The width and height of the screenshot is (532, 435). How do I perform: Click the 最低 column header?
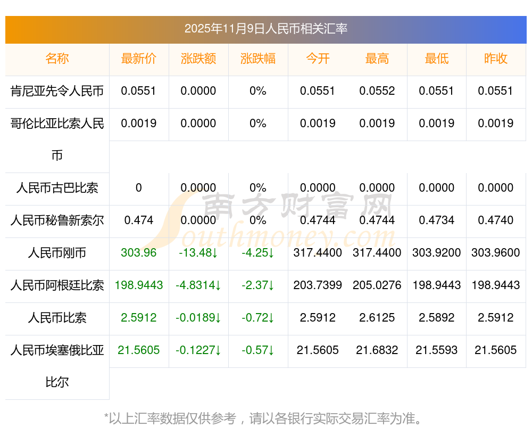(x=437, y=59)
